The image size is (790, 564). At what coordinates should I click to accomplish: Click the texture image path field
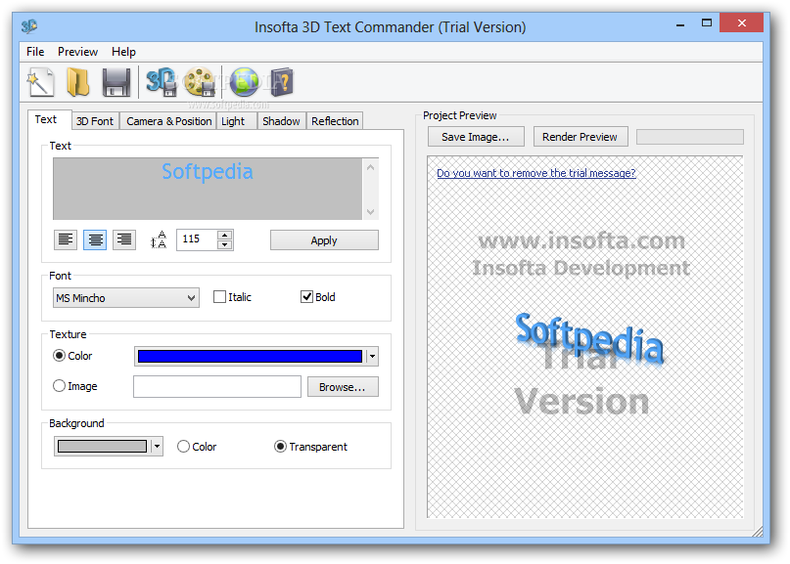click(x=217, y=386)
